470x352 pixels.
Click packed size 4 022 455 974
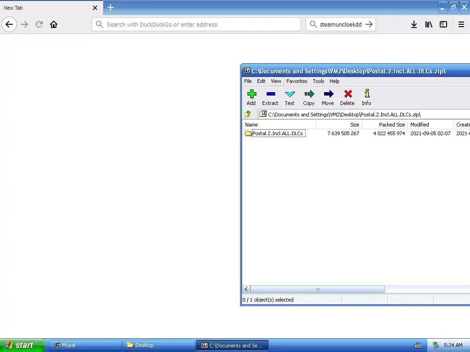389,133
